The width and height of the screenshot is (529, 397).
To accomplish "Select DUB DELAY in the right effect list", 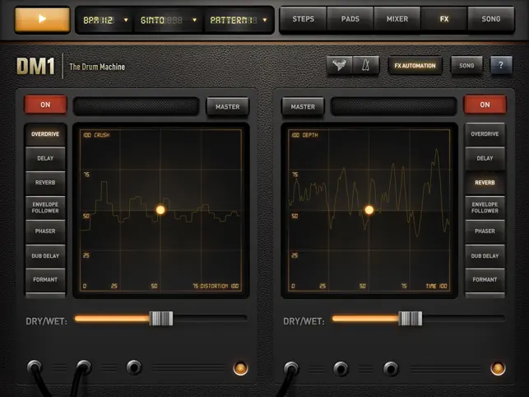I will 485,256.
